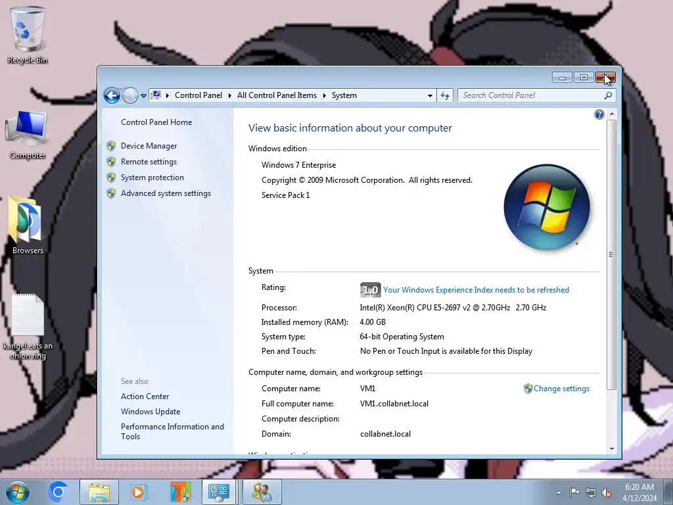Screen dimensions: 673x505
Task: Focus the Search Control Panel field
Action: tap(537, 95)
